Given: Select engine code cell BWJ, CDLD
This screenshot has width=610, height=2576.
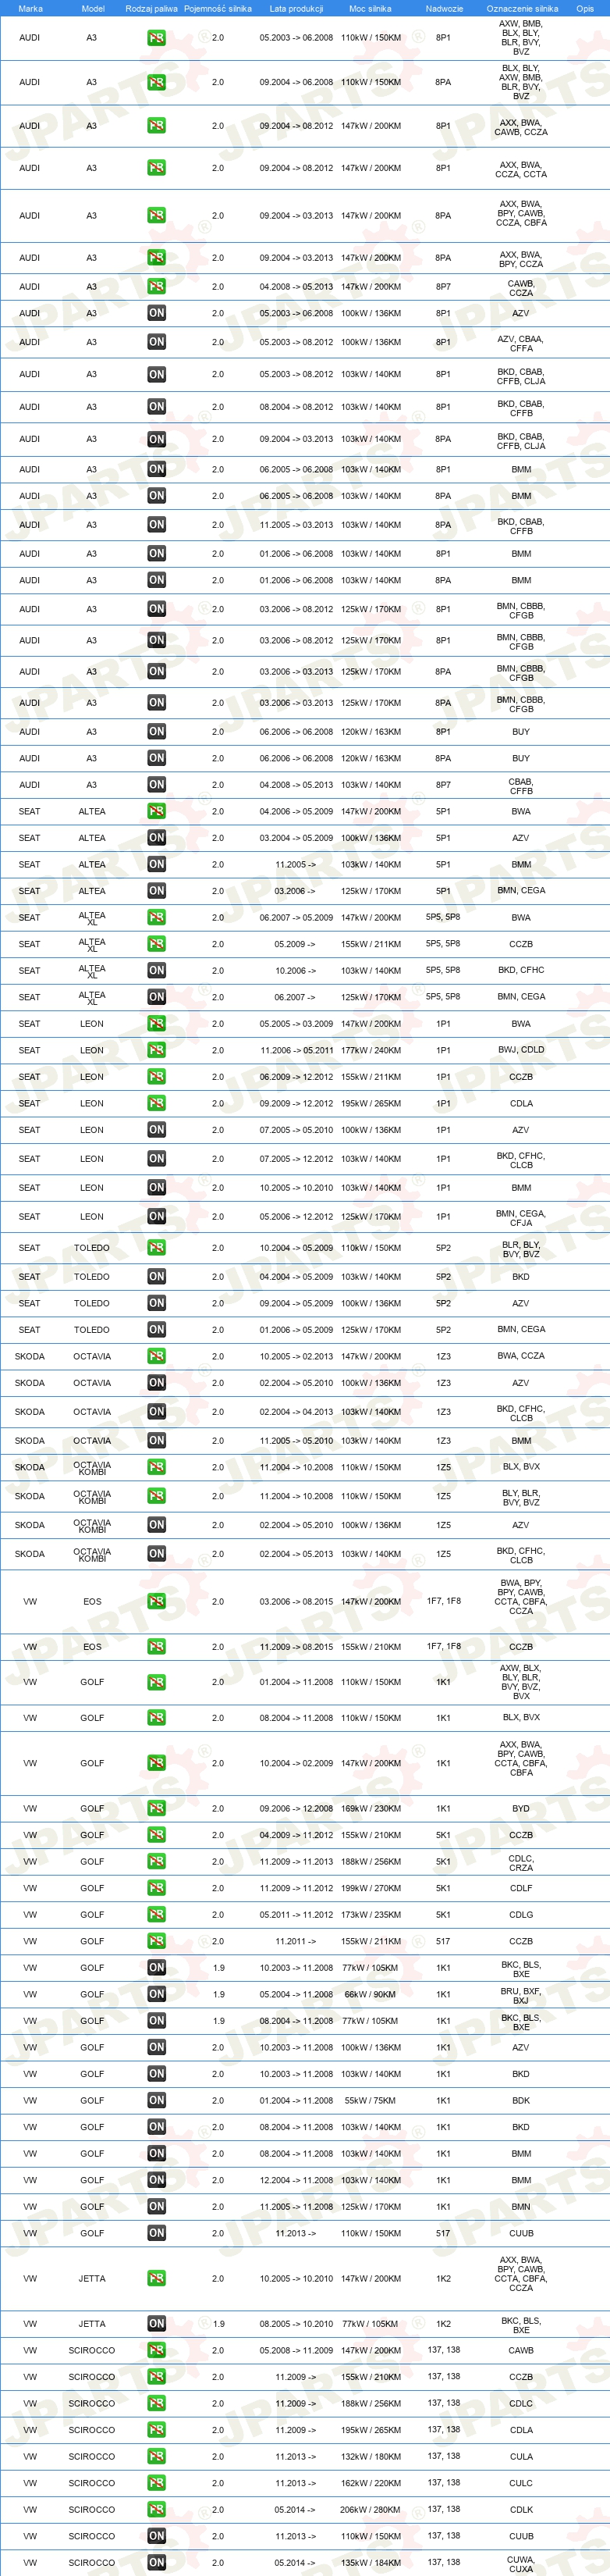Looking at the screenshot, I should tap(521, 1050).
